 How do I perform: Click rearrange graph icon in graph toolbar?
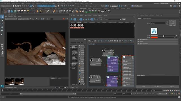pyautogui.click(x=109, y=41)
